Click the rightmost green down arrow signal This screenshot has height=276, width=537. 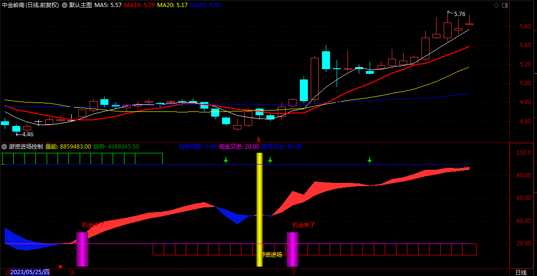(x=370, y=160)
